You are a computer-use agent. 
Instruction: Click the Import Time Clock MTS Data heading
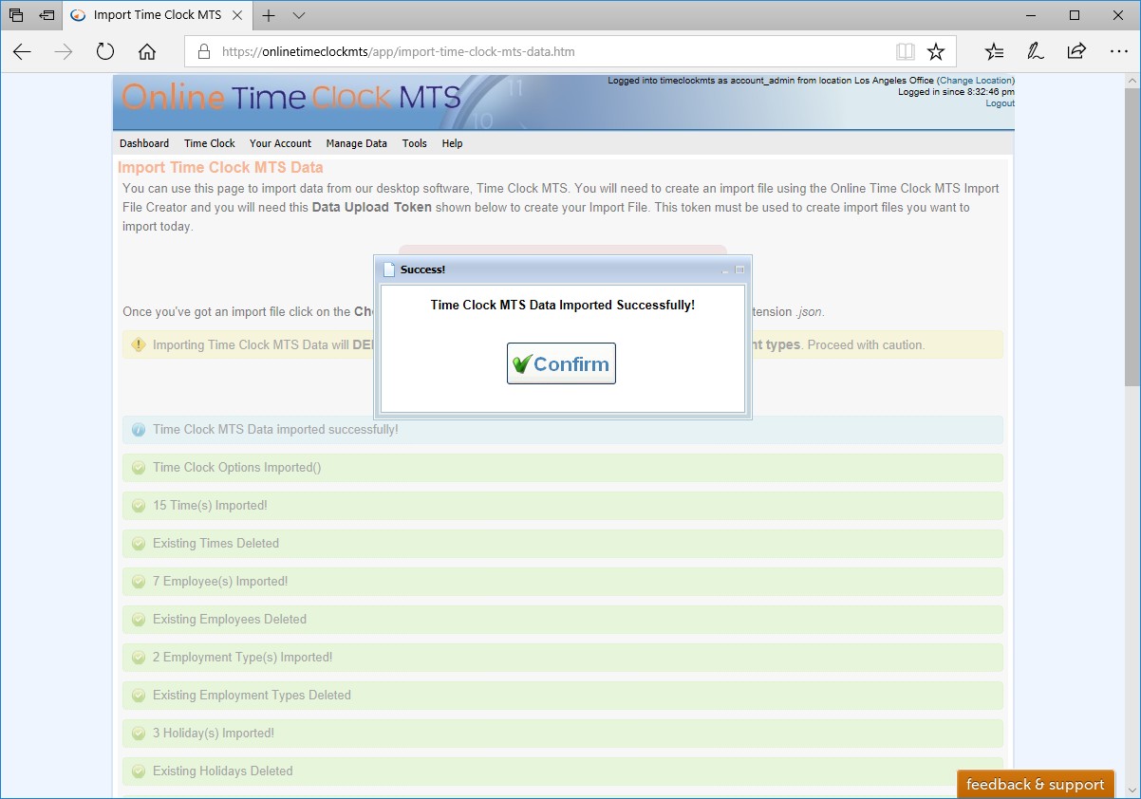coord(220,167)
